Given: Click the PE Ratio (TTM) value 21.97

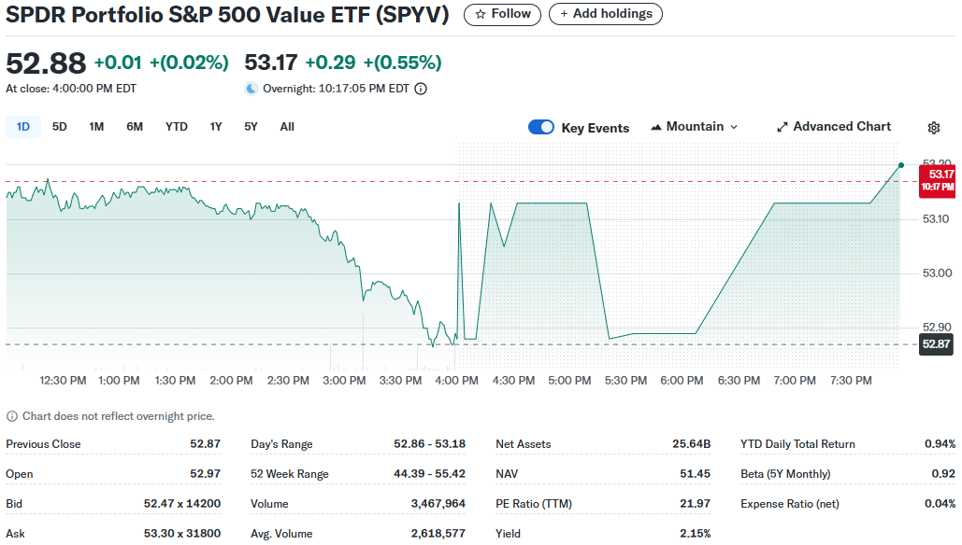Looking at the screenshot, I should pyautogui.click(x=696, y=504).
